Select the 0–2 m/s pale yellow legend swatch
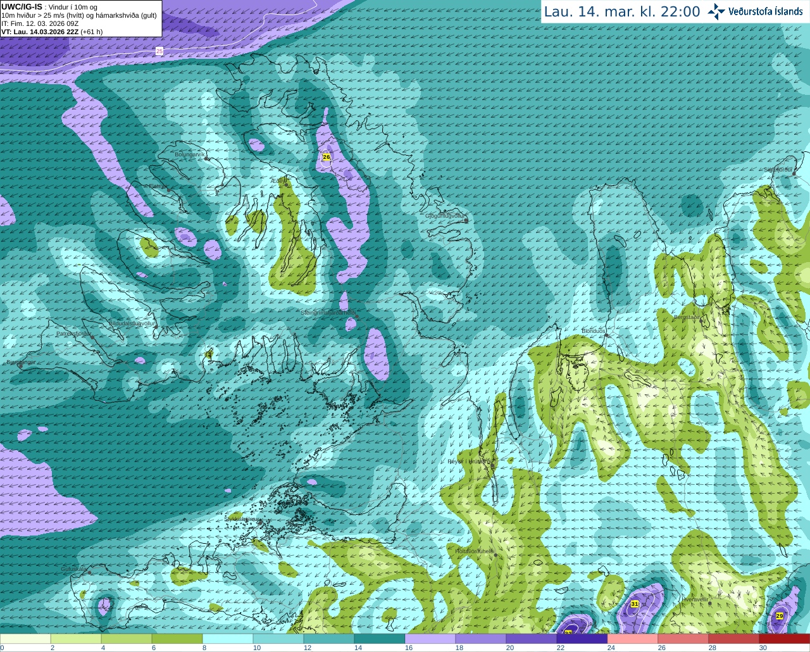 [25, 639]
